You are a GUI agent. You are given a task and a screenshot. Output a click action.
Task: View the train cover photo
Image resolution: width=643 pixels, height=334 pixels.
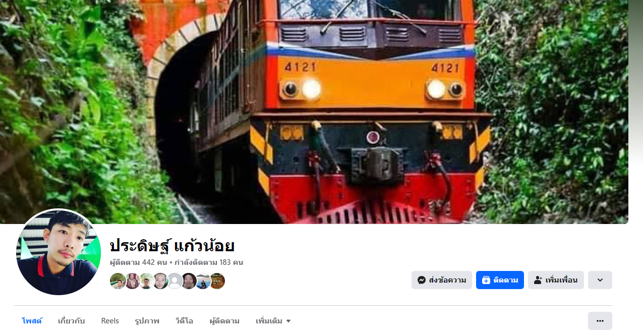pyautogui.click(x=314, y=112)
